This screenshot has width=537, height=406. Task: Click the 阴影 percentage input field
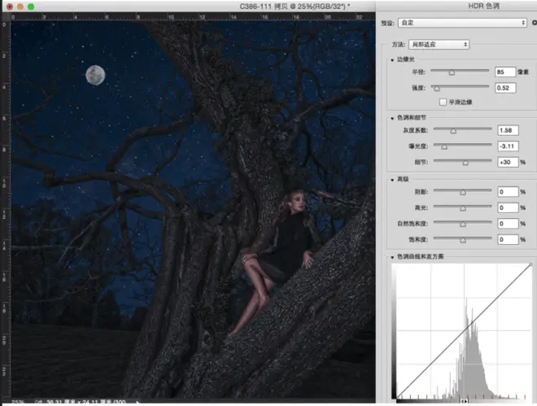click(508, 192)
